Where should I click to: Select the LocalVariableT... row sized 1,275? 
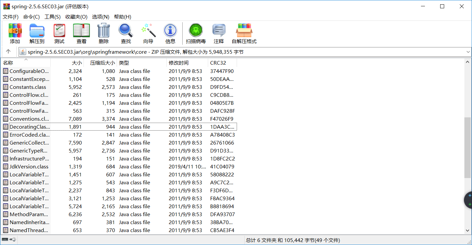click(x=119, y=182)
